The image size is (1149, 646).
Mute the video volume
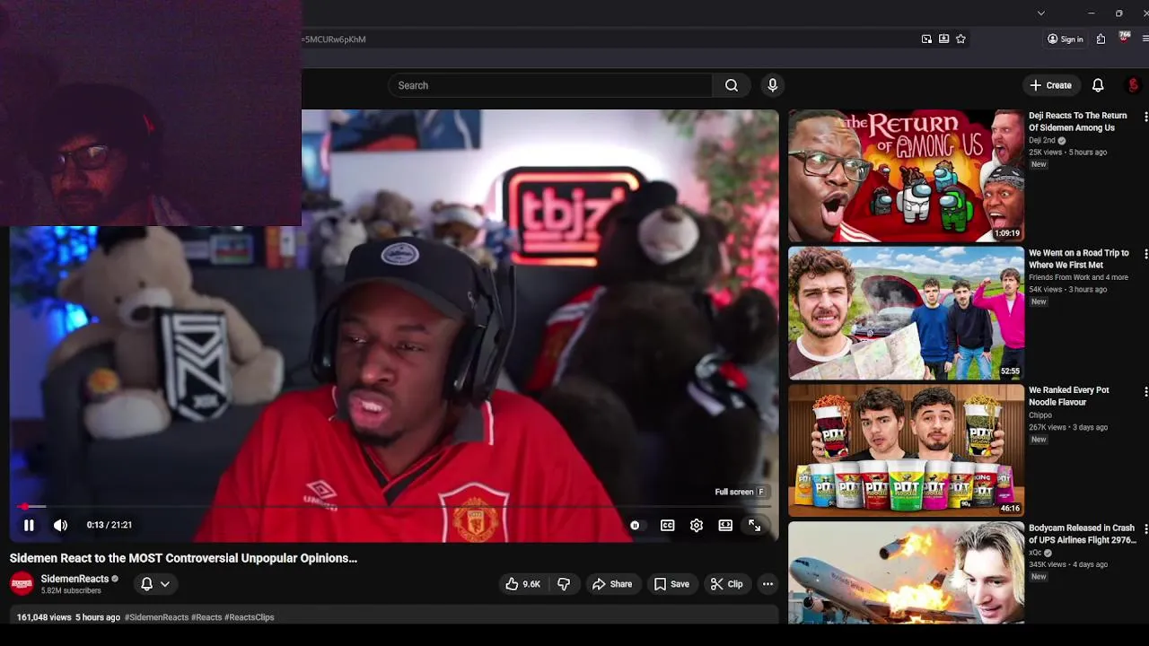[x=60, y=526]
